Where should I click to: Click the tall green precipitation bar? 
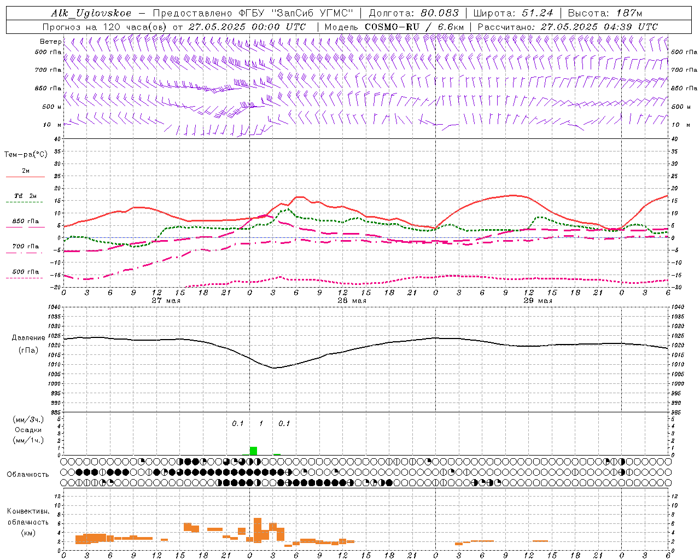[x=253, y=451]
